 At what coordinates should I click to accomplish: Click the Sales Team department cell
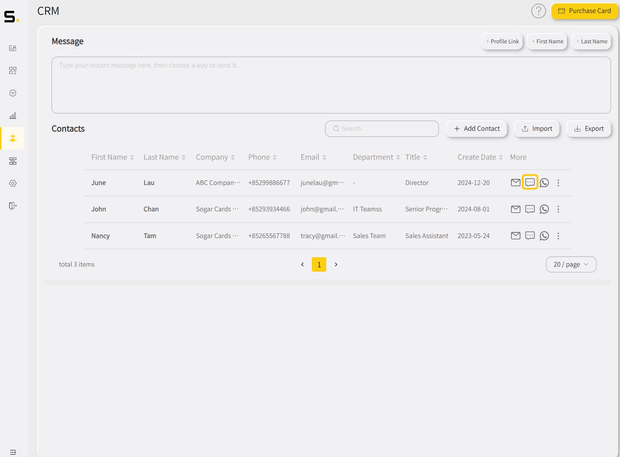(369, 236)
